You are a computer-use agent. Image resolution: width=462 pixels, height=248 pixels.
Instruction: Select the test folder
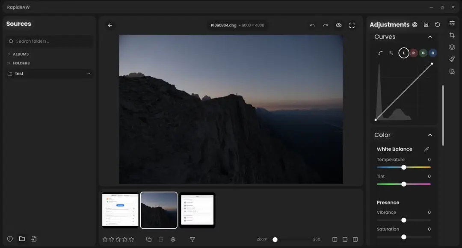(49, 73)
